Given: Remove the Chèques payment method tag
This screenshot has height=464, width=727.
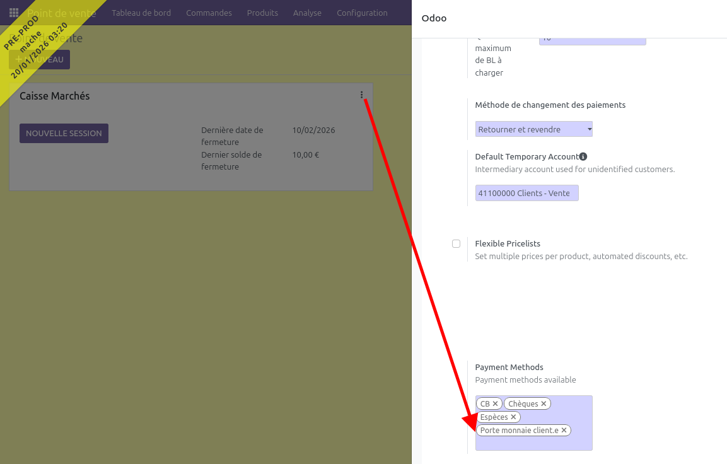Looking at the screenshot, I should pyautogui.click(x=544, y=403).
